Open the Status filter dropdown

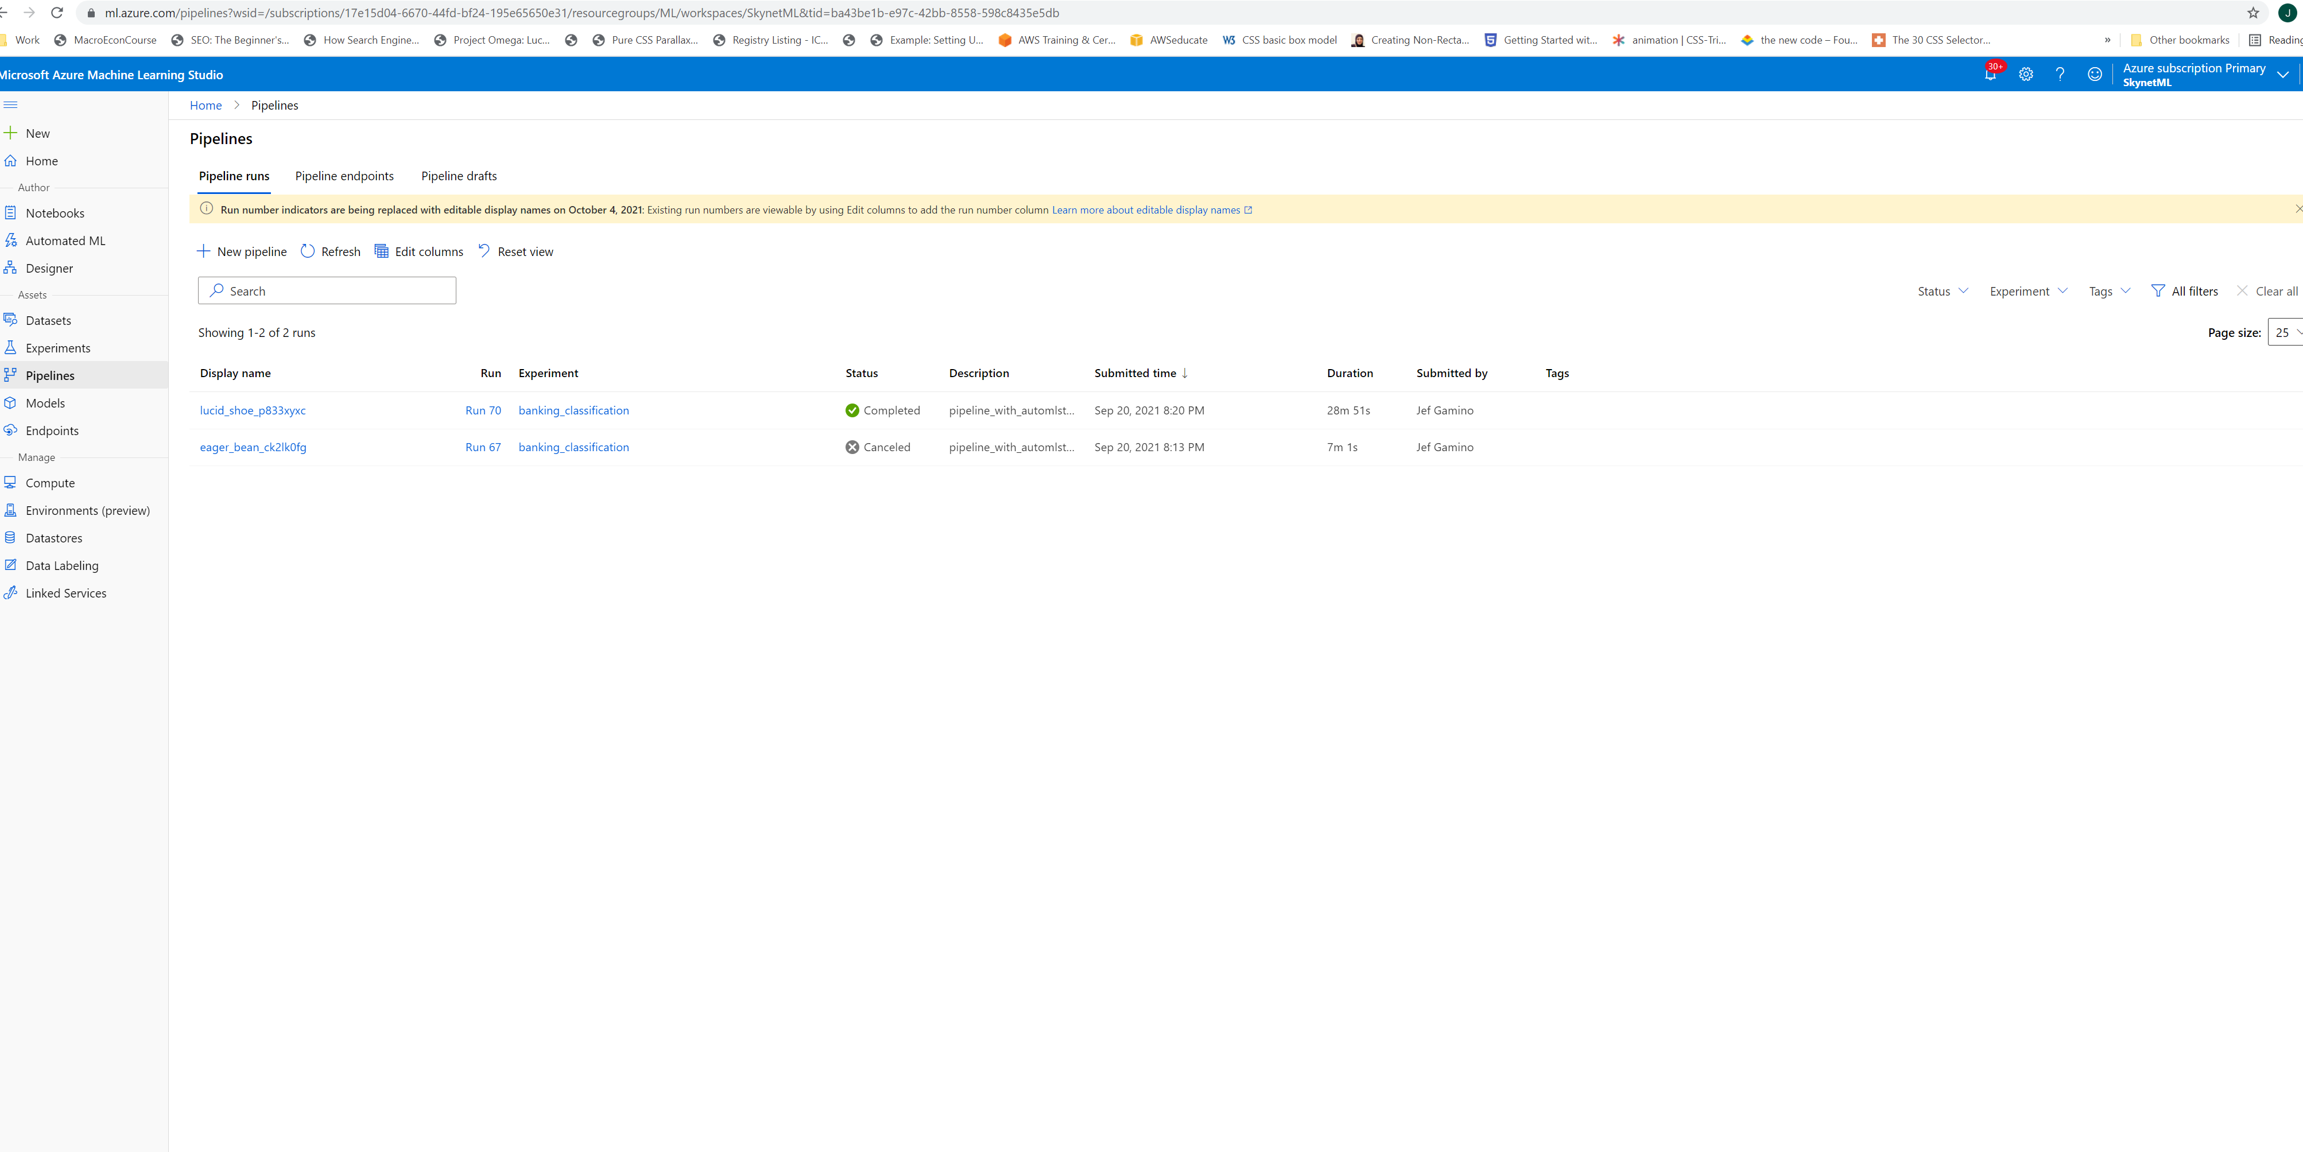pyautogui.click(x=1941, y=290)
